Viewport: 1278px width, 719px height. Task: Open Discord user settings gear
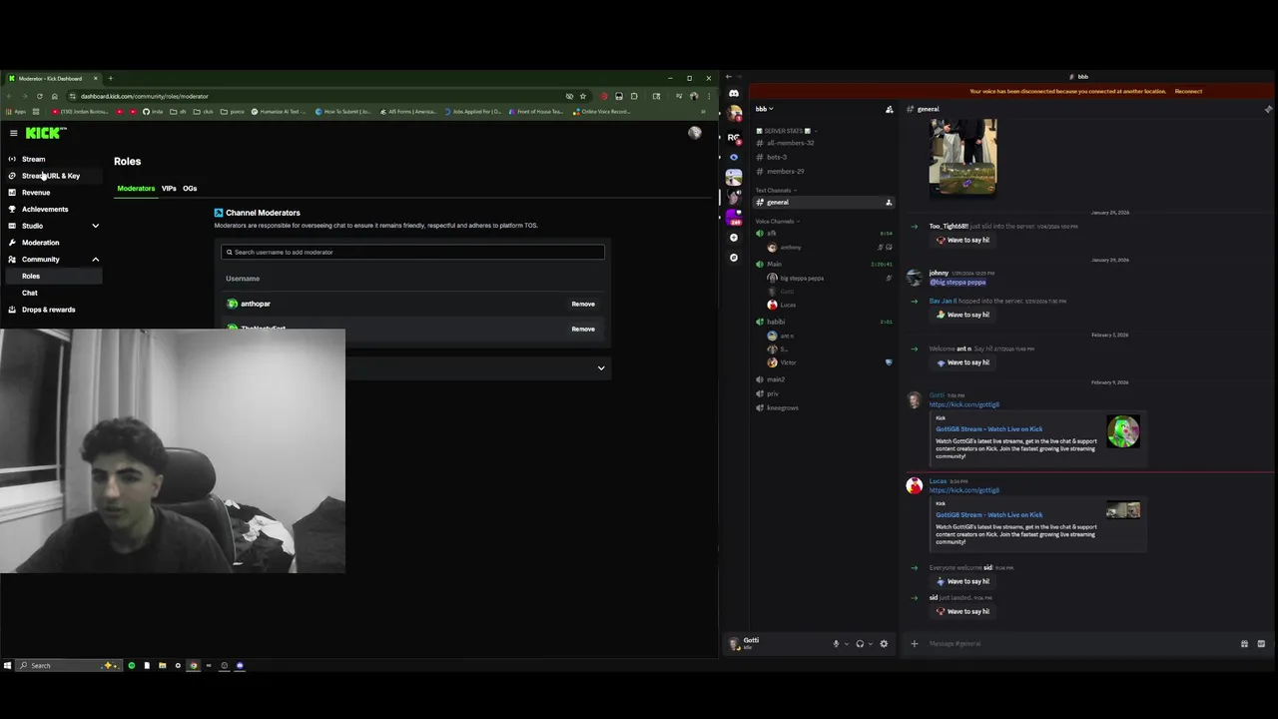[x=884, y=644]
